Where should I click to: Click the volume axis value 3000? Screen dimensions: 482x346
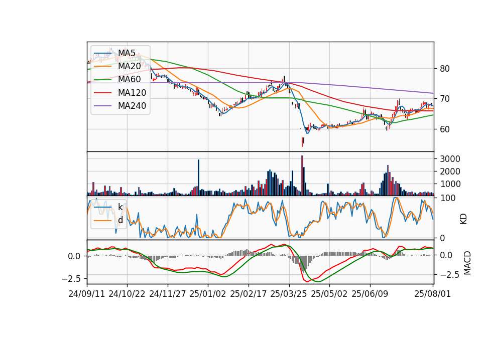450,159
